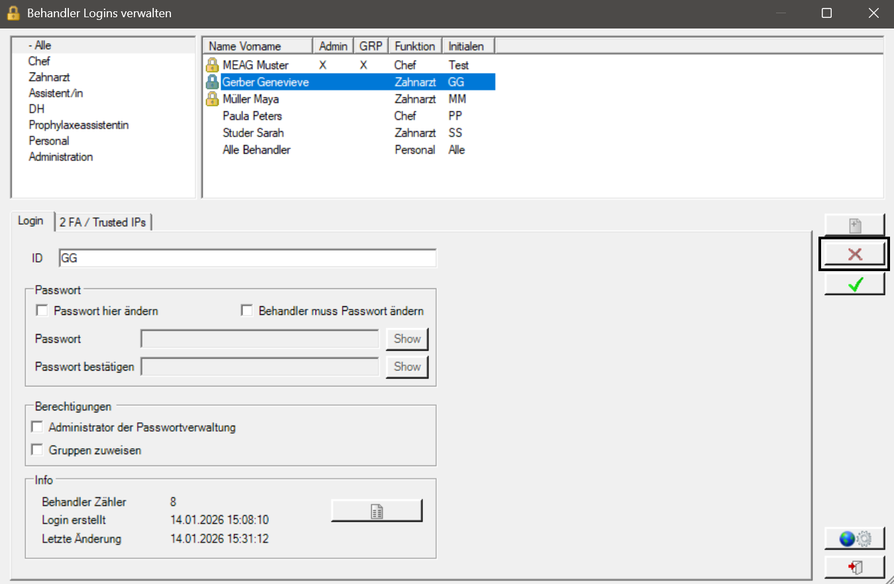Enable the Passwort hier ändern checkbox
This screenshot has height=584, width=894.
tap(42, 310)
